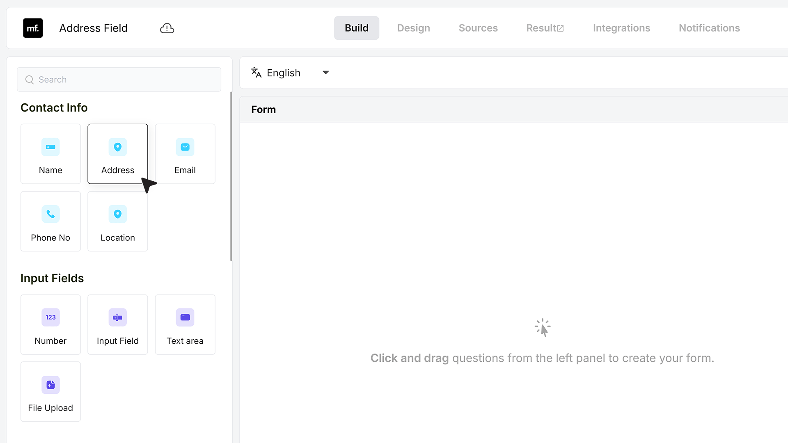Select the File Upload field card
The width and height of the screenshot is (788, 443).
[50, 392]
